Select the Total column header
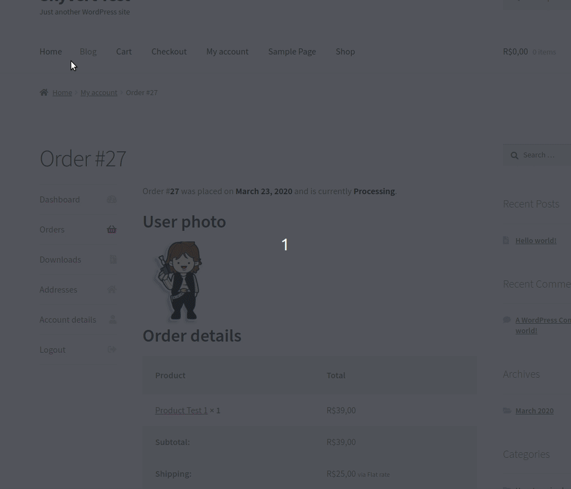The height and width of the screenshot is (489, 571). (336, 376)
